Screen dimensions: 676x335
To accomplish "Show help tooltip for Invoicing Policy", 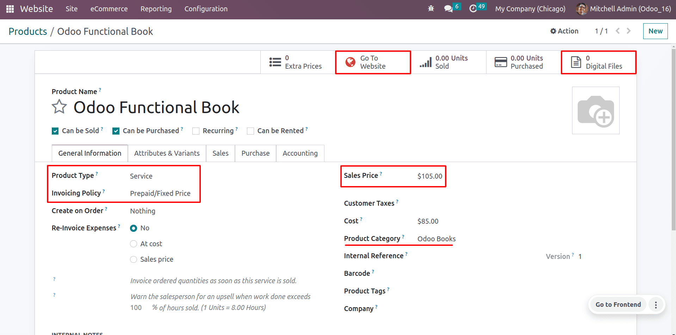I will (104, 191).
